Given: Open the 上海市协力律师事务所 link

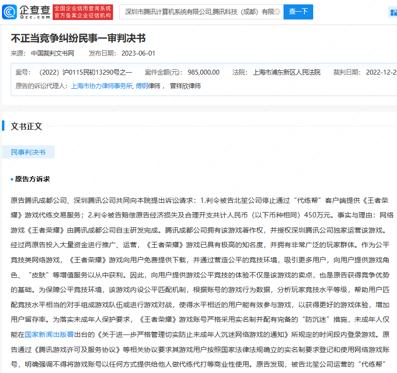Looking at the screenshot, I should (x=102, y=86).
